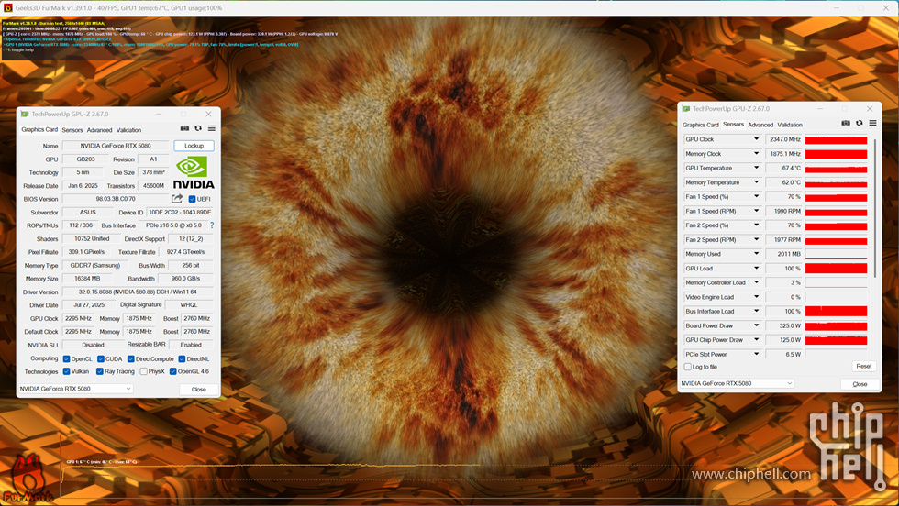Click Close button in Sensors GPU-Z window
The height and width of the screenshot is (506, 899).
(x=860, y=384)
